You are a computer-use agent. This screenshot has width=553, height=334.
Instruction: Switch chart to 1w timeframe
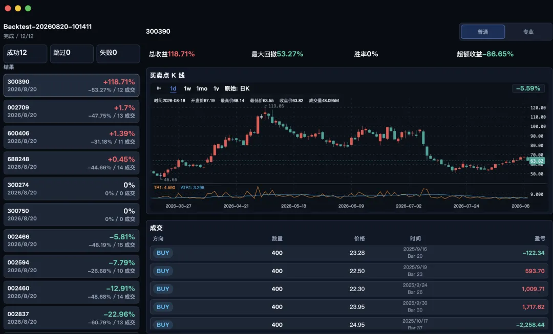[x=187, y=88]
